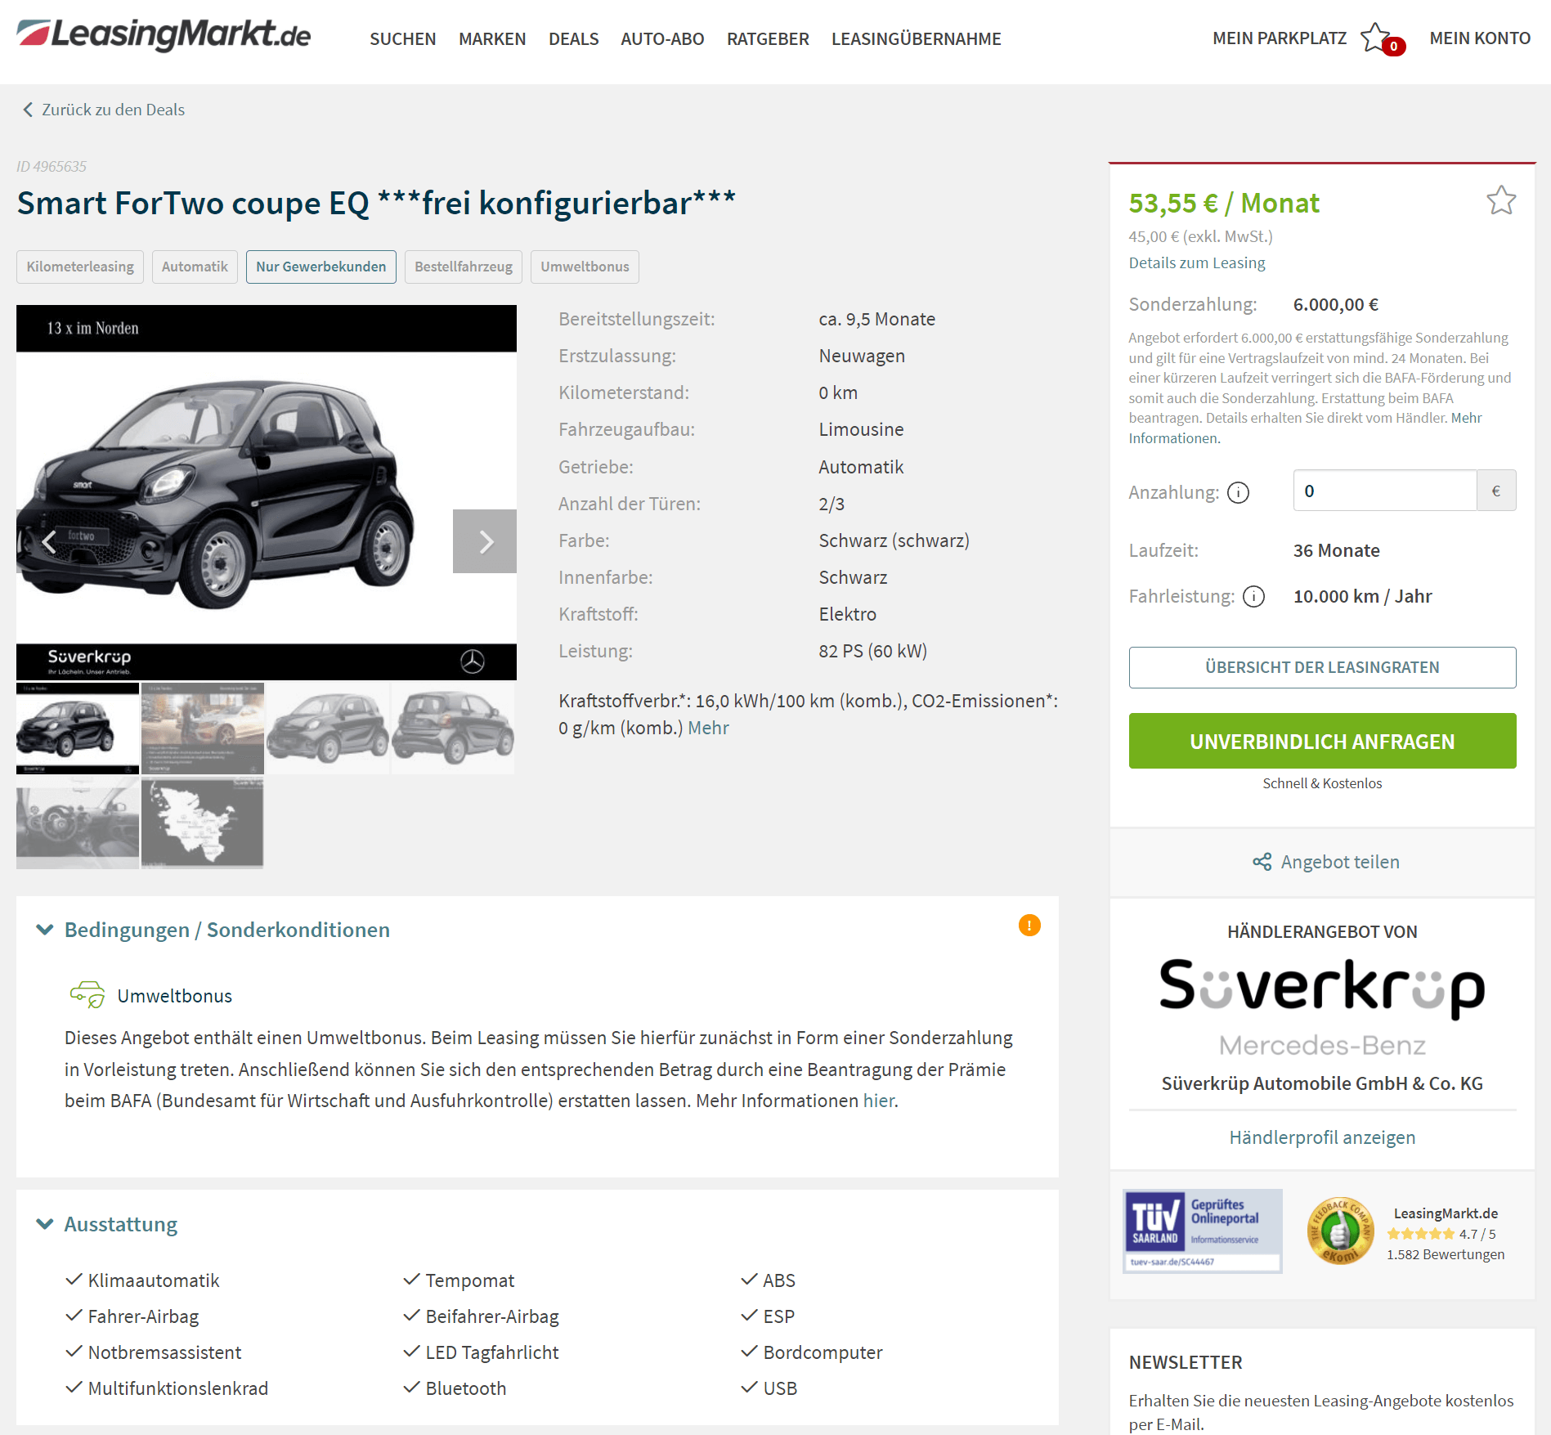Save offer with the price box star
Viewport: 1551px width, 1435px height.
point(1501,201)
